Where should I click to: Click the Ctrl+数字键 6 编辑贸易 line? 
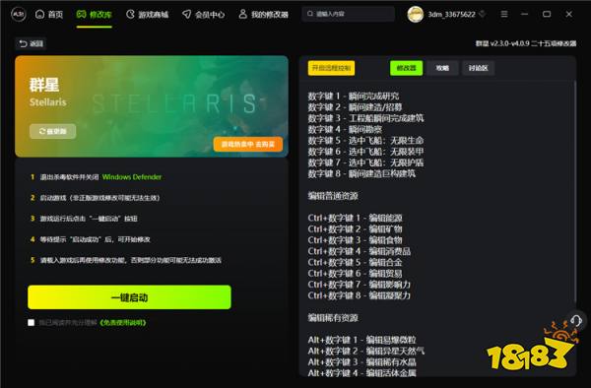click(355, 274)
